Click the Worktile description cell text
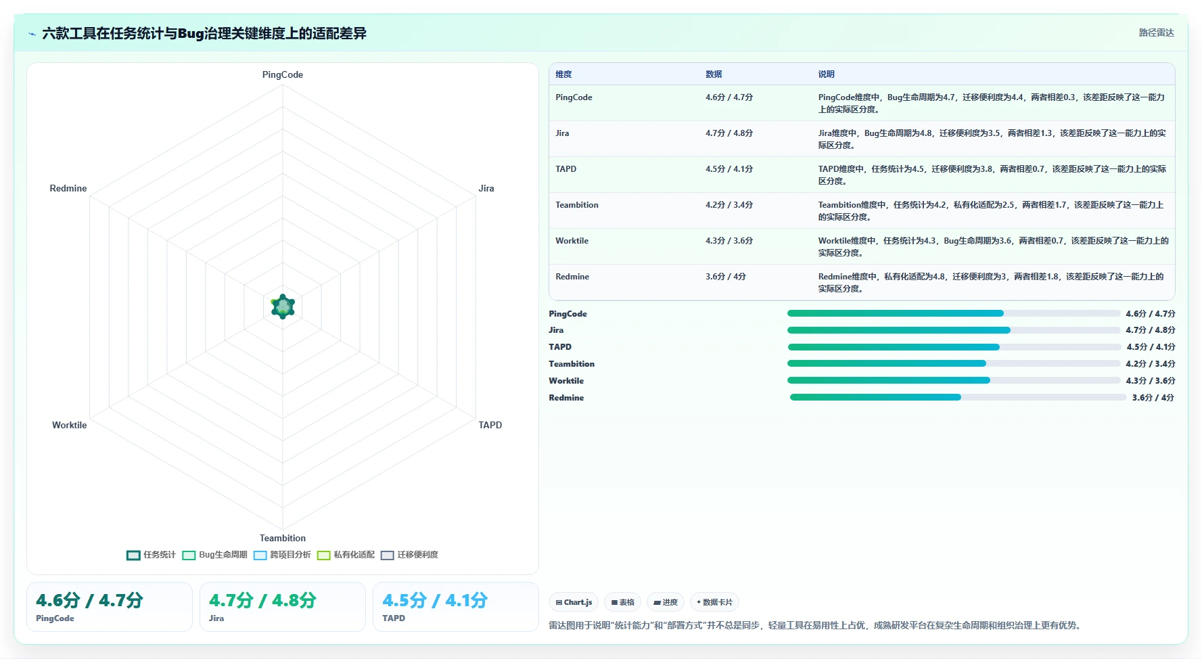Image resolution: width=1202 pixels, height=659 pixels. click(993, 247)
